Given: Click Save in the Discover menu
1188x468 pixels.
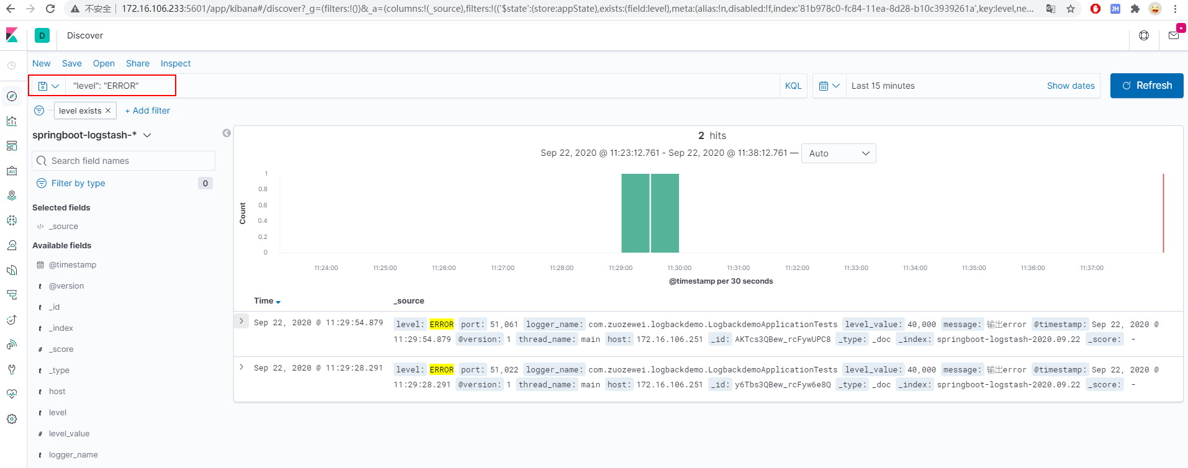Looking at the screenshot, I should pyautogui.click(x=72, y=63).
